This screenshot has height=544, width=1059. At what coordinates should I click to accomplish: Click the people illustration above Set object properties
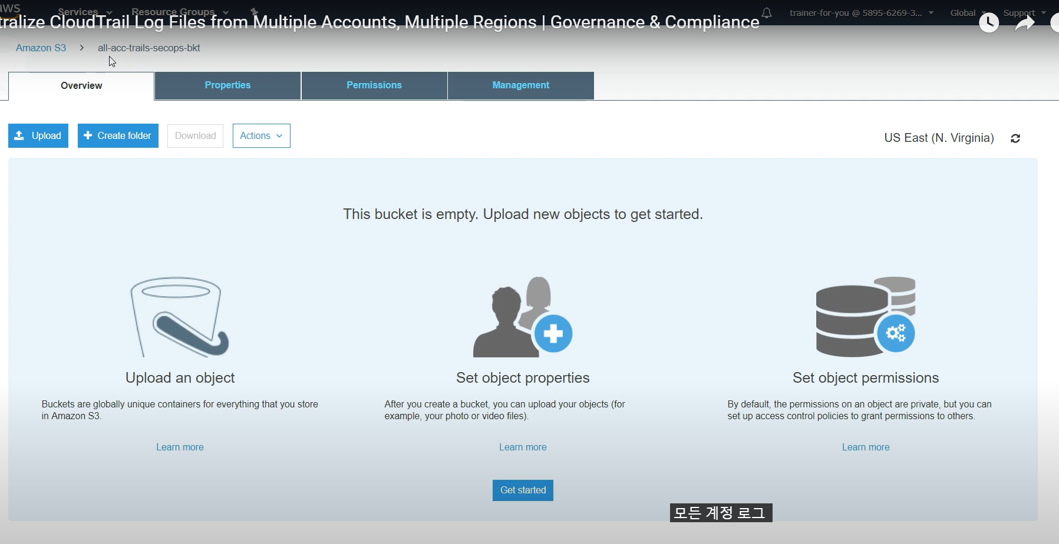(523, 317)
